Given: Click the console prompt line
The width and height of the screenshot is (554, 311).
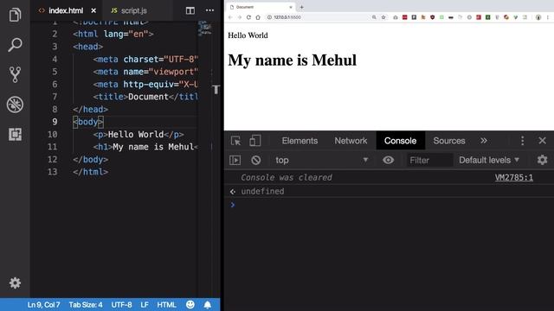Looking at the screenshot, I should click(389, 205).
